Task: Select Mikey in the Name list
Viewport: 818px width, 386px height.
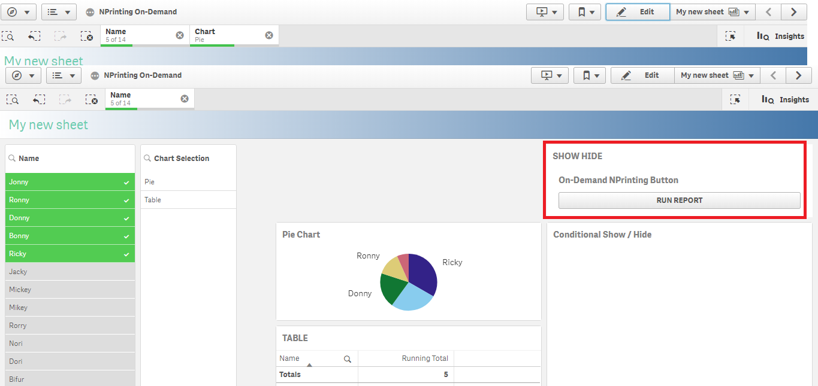Action: point(70,308)
